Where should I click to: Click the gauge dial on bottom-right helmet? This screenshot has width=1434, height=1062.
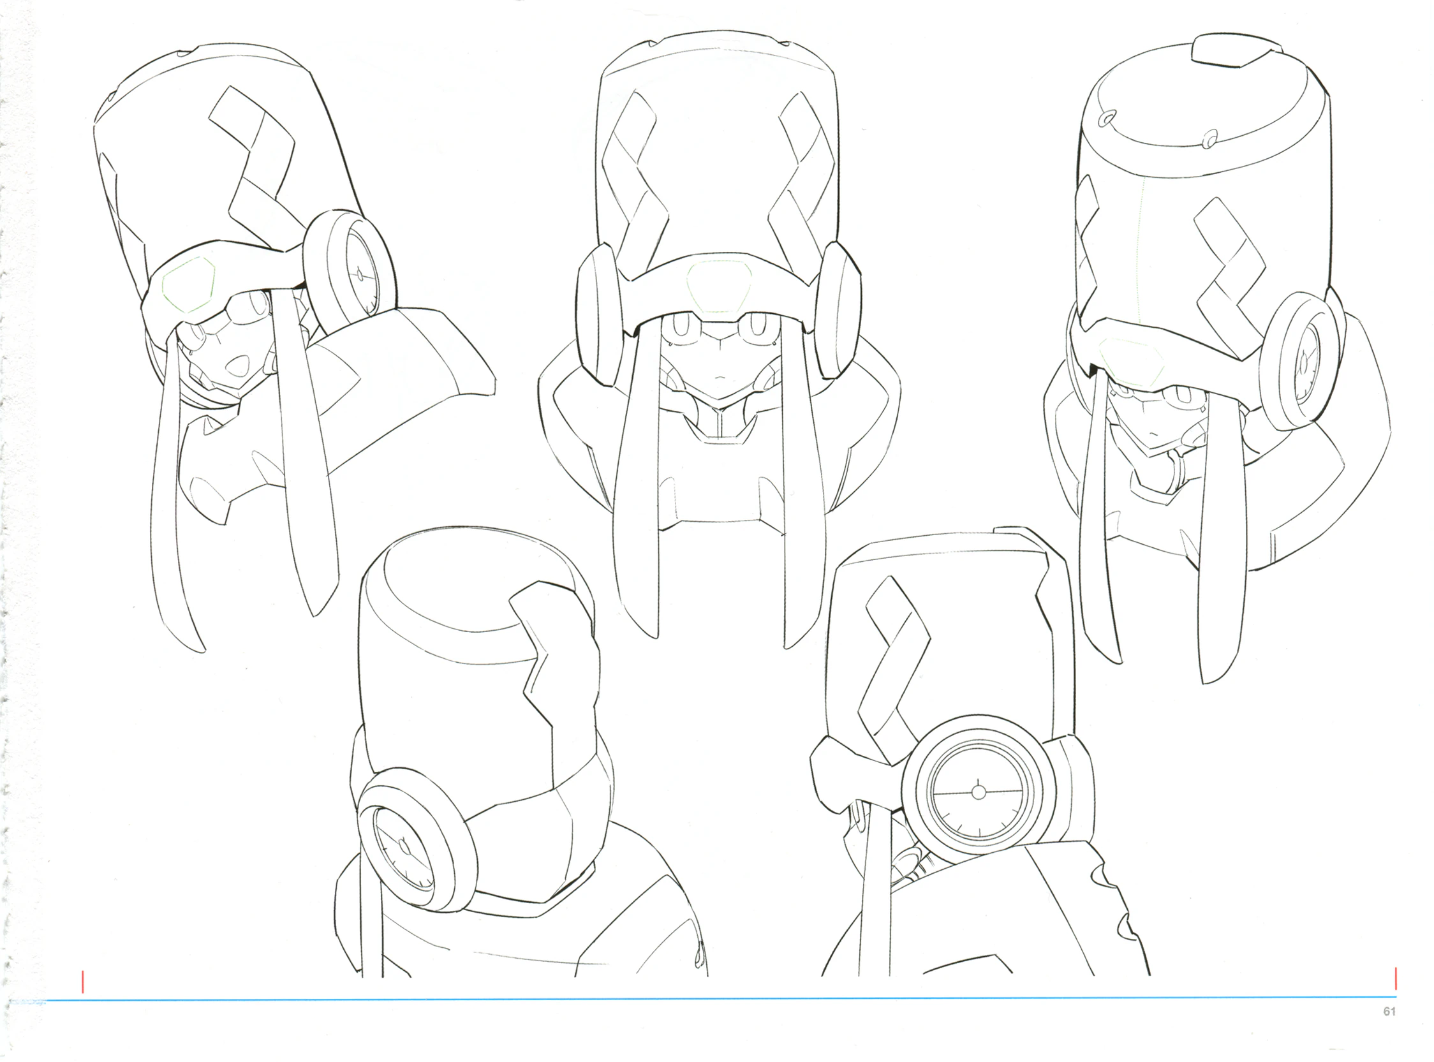coord(978,793)
